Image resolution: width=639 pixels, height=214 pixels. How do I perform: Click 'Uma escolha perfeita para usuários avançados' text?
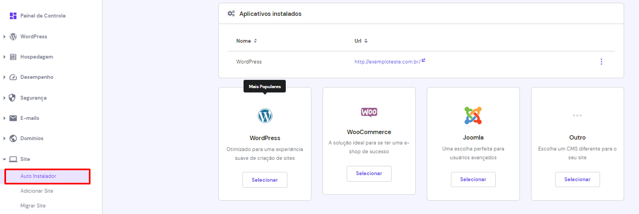coord(473,153)
